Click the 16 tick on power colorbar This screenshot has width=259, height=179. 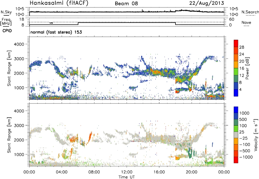[x=242, y=68]
